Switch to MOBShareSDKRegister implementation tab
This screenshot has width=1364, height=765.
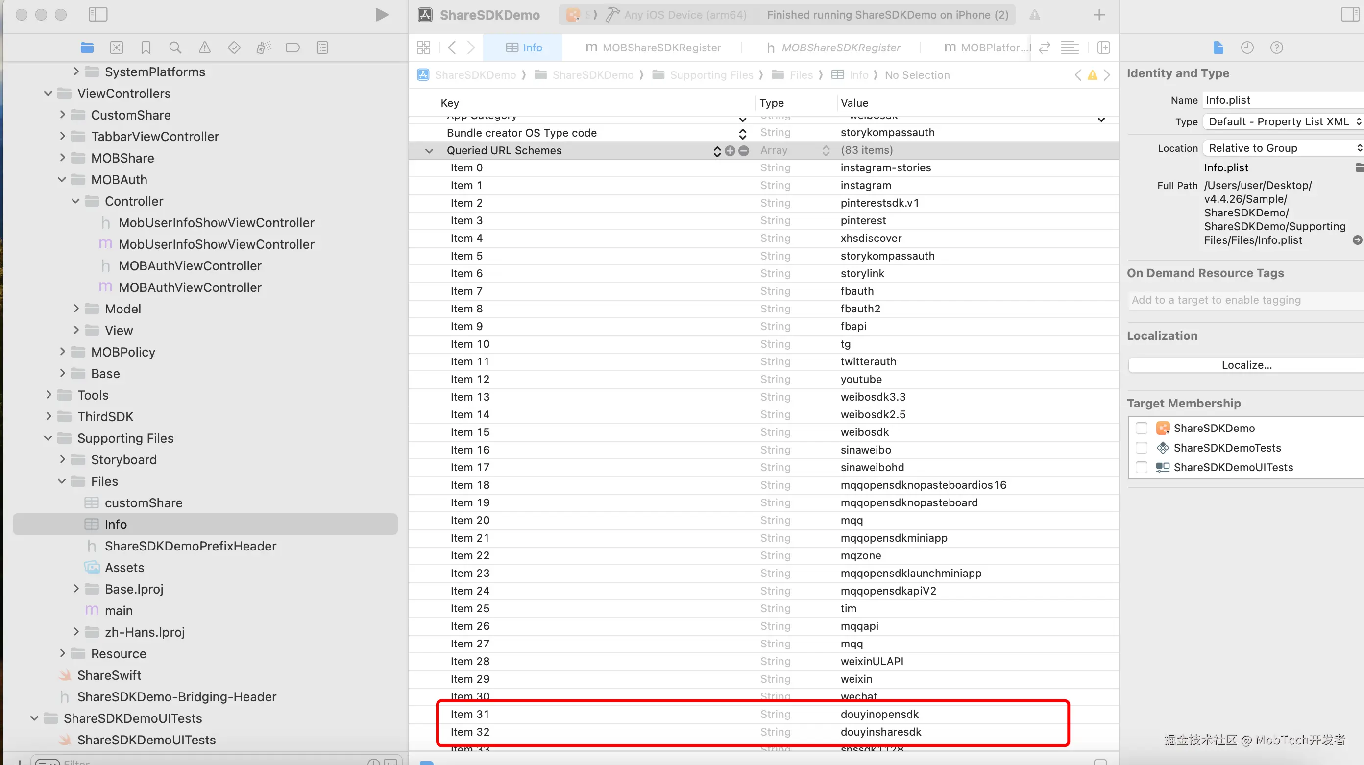(x=654, y=48)
